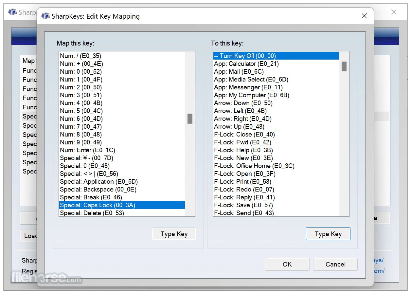
Task: Select "Num: 2 (00_50)"
Action: point(122,87)
